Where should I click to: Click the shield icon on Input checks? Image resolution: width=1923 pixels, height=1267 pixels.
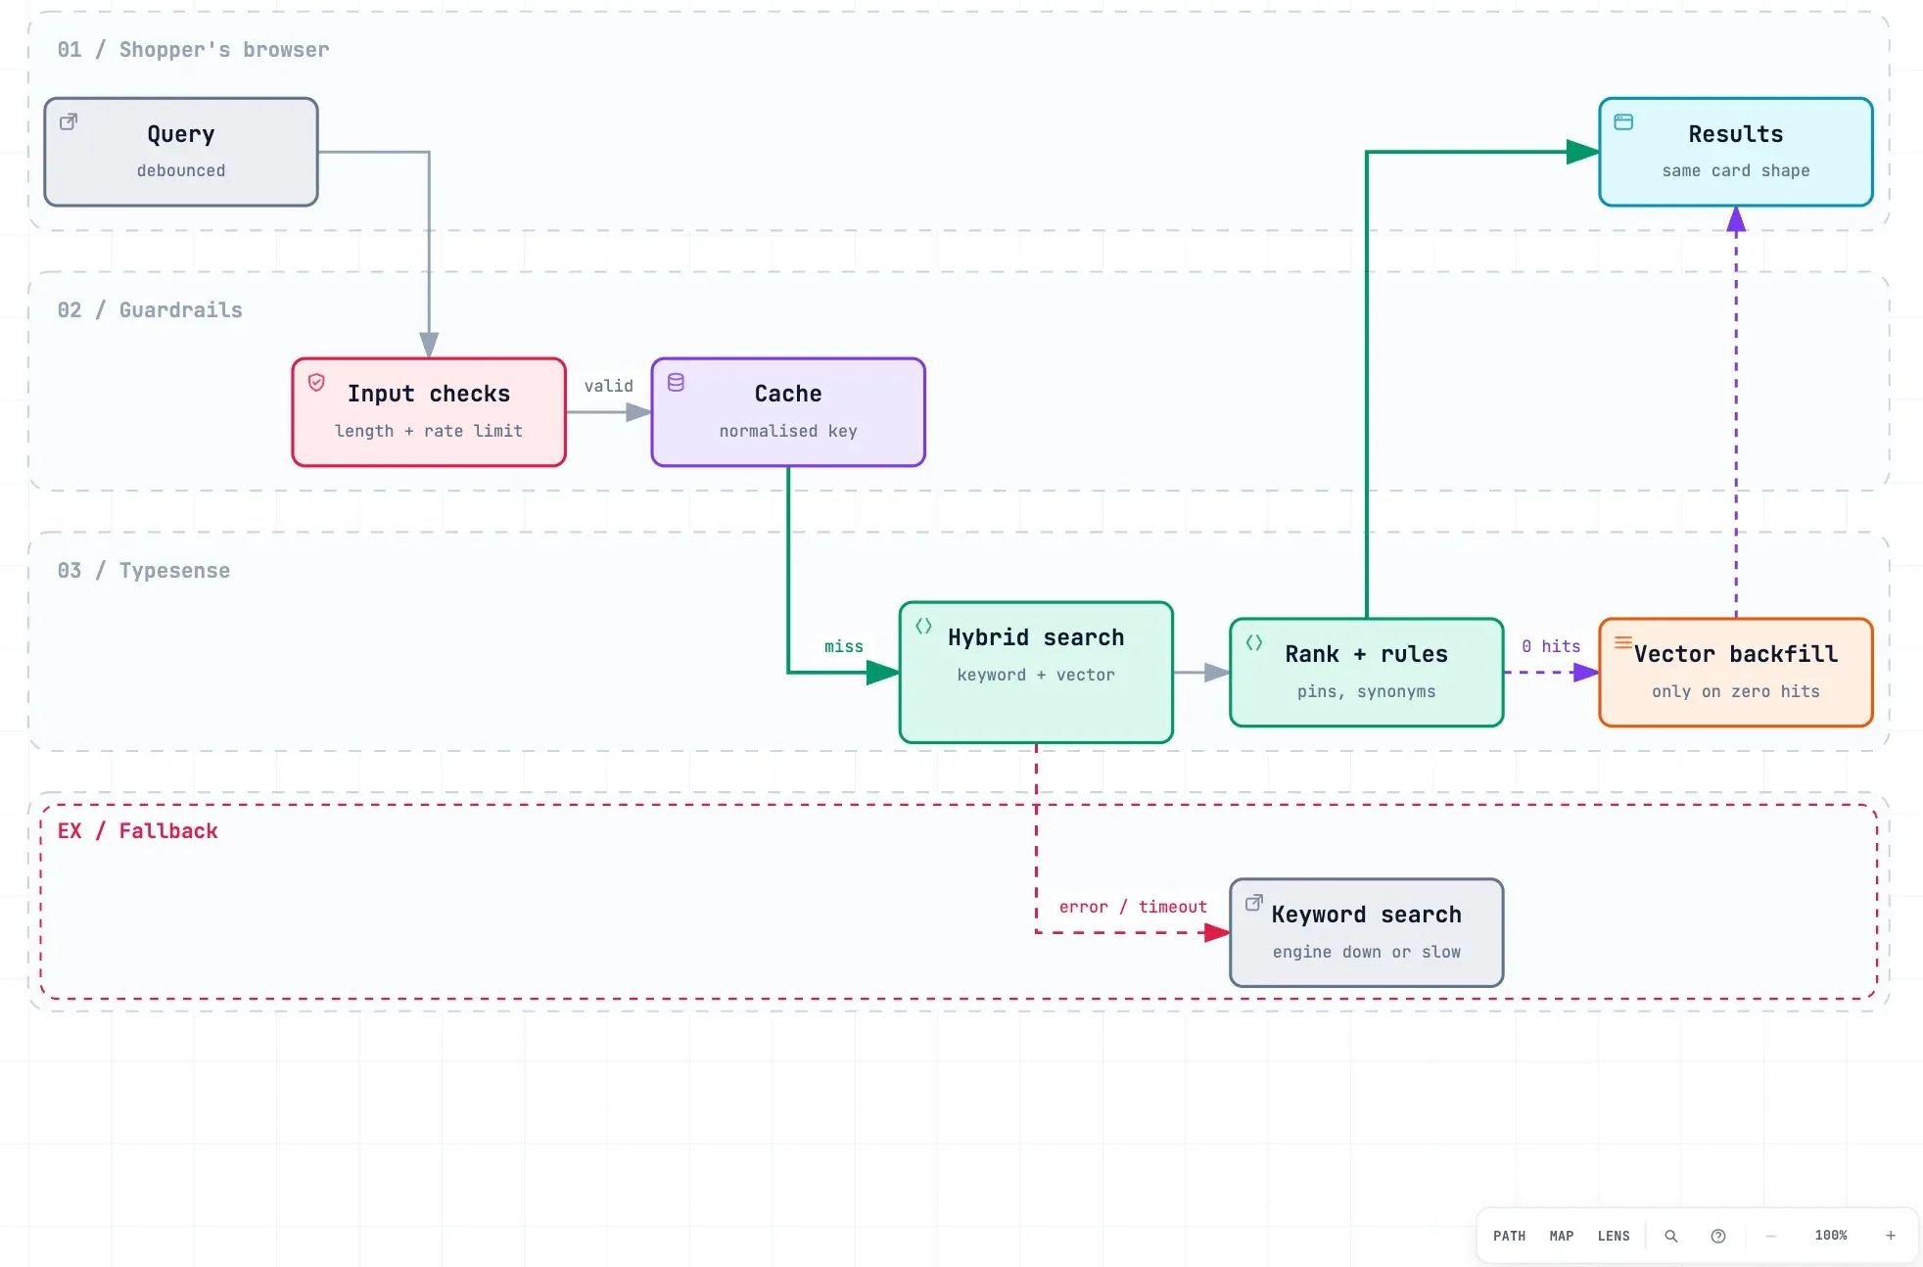(316, 382)
